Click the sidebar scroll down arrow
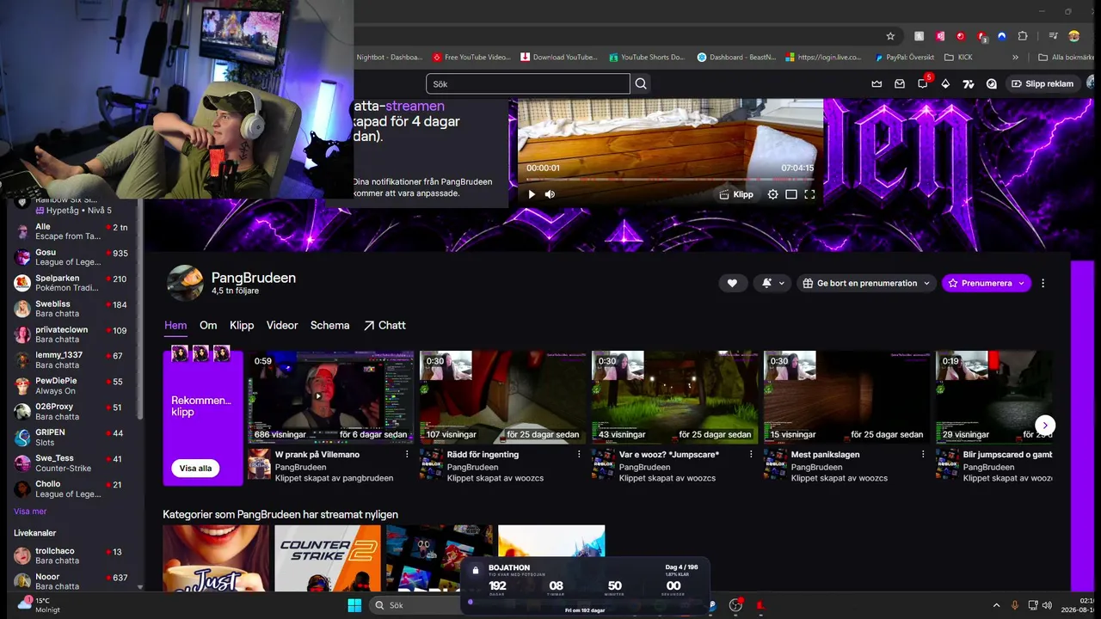 [x=140, y=587]
